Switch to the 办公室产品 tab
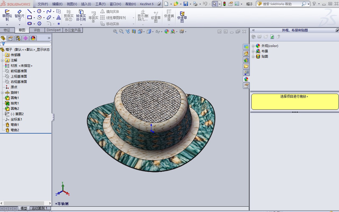Viewport: 339px width, 212px height. 73,30
